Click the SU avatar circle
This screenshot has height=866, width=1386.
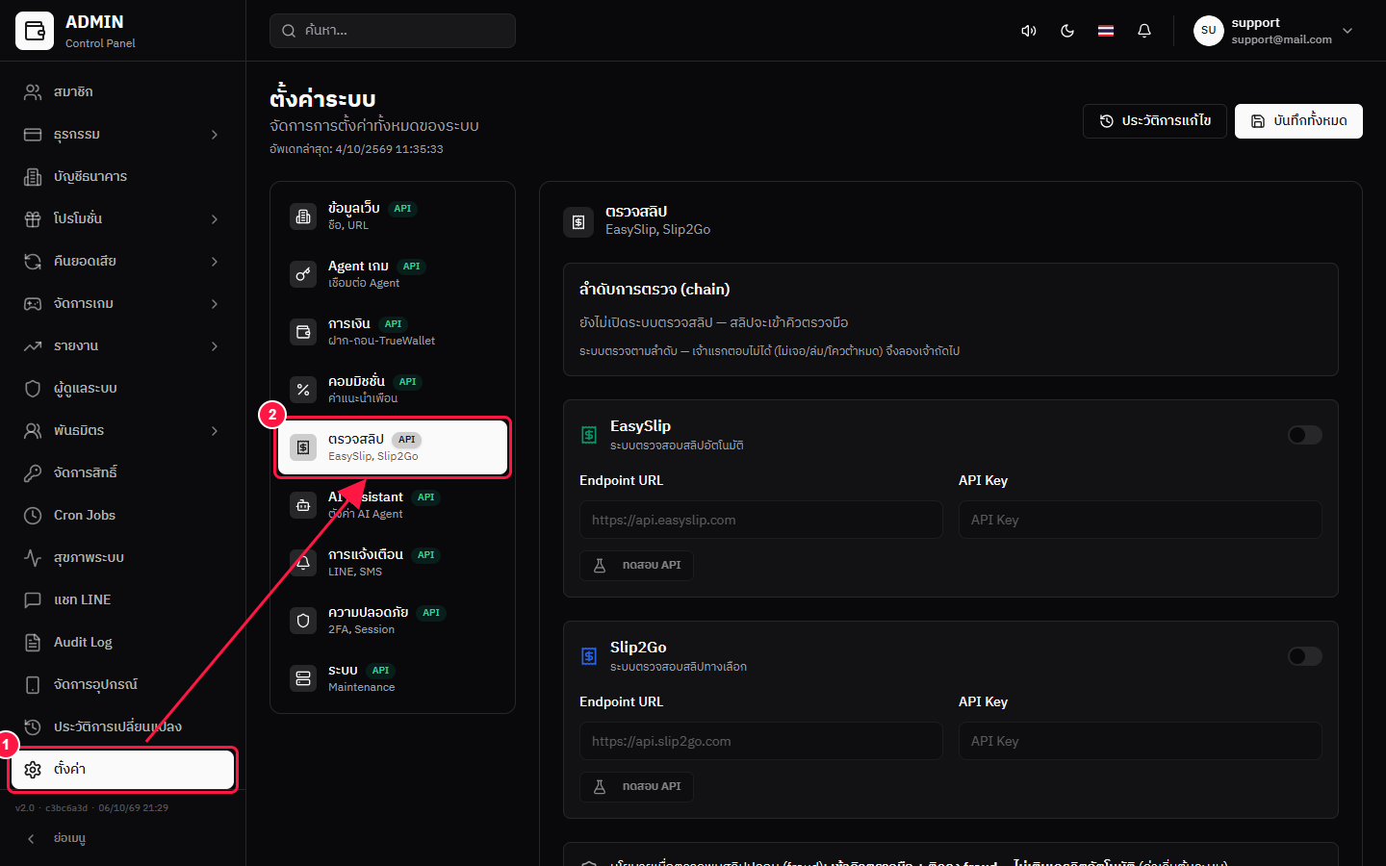(x=1209, y=31)
